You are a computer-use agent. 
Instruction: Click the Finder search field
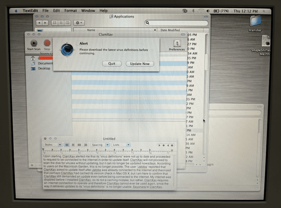point(176,23)
